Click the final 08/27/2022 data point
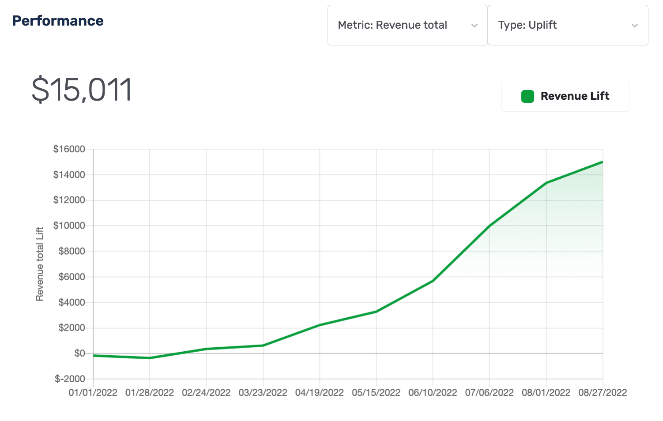 pos(602,162)
